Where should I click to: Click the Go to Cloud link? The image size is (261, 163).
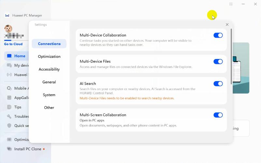[x=13, y=44]
